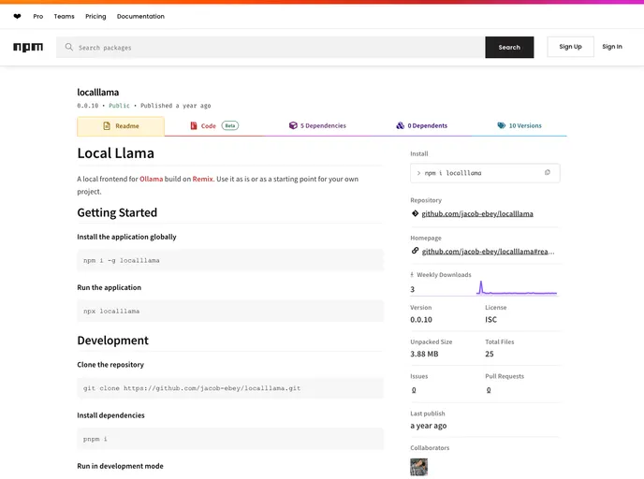Click the collaborator avatar thumbnail
This screenshot has width=644, height=479.
pos(418,467)
